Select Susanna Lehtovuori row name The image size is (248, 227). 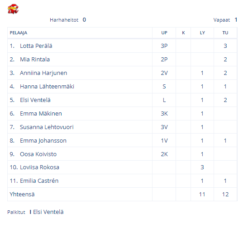[47, 127]
